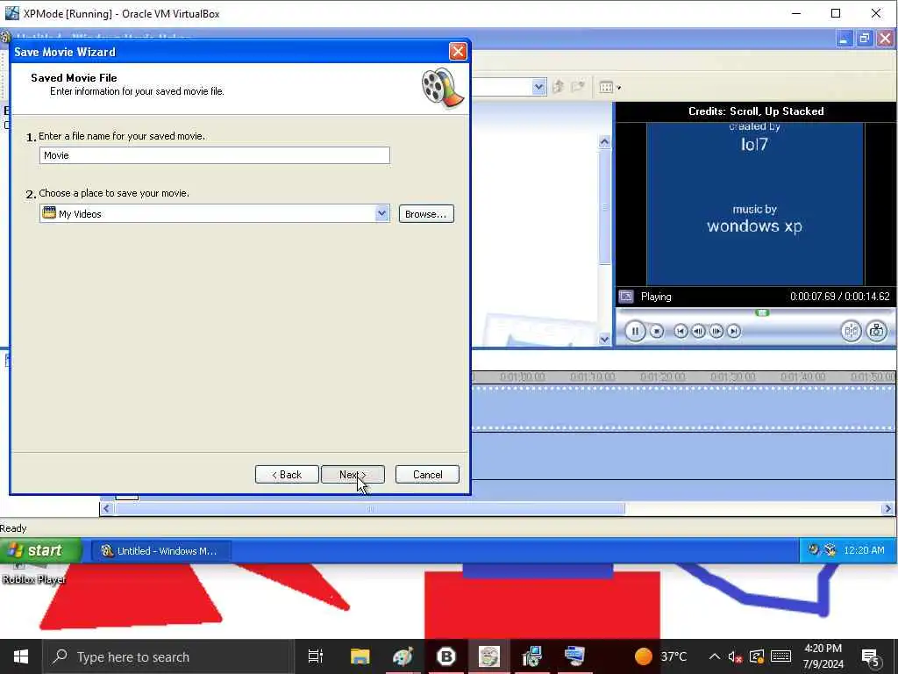Click the preview monitor video frame

(x=755, y=204)
